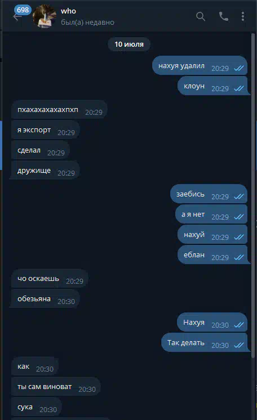
Task: Click read checkmarks on нахуя удалил message
Action: click(239, 68)
